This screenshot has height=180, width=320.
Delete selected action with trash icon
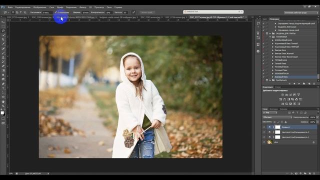[314, 83]
